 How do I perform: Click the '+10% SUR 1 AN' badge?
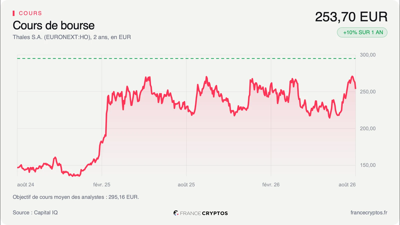coord(362,32)
